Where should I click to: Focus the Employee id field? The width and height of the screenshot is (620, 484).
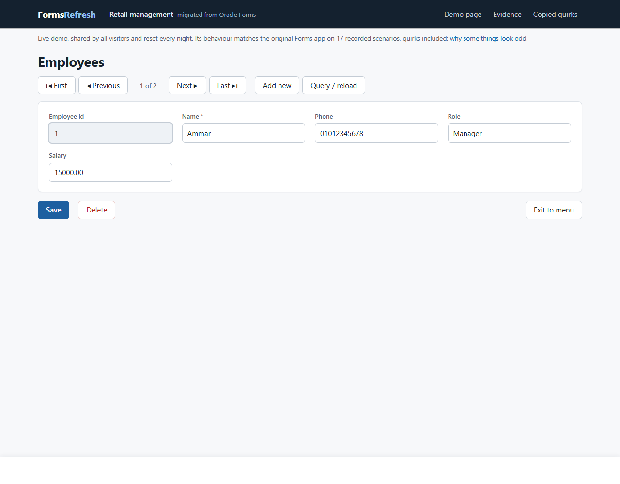[111, 133]
